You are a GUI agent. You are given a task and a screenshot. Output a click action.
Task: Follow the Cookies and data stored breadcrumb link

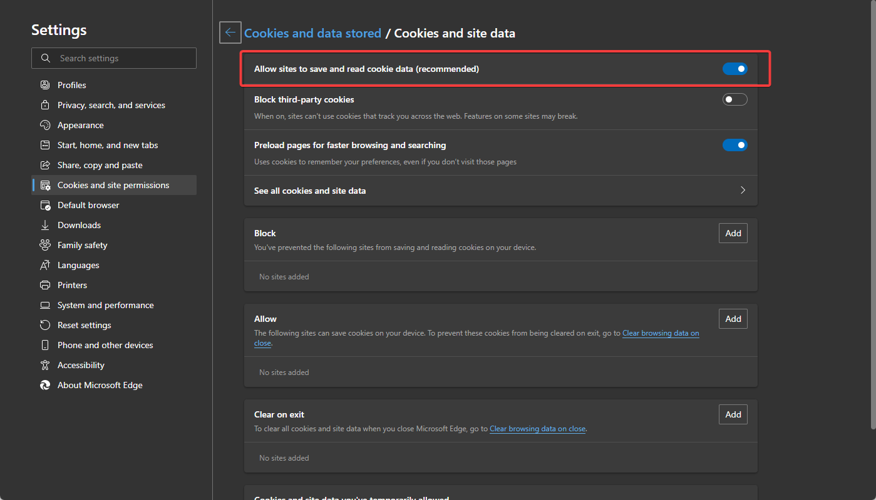312,33
